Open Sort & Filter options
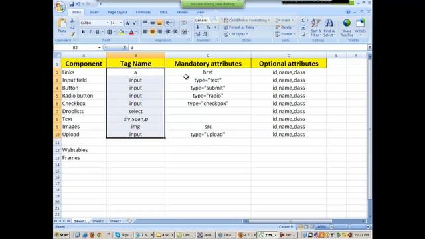 point(316,27)
